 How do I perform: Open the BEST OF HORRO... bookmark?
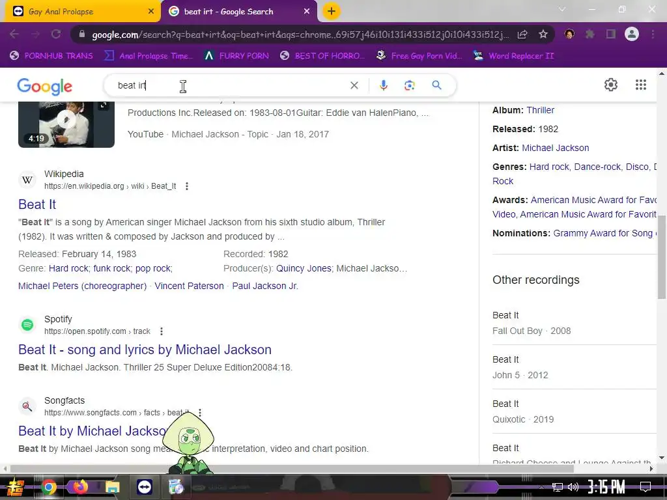pyautogui.click(x=322, y=56)
